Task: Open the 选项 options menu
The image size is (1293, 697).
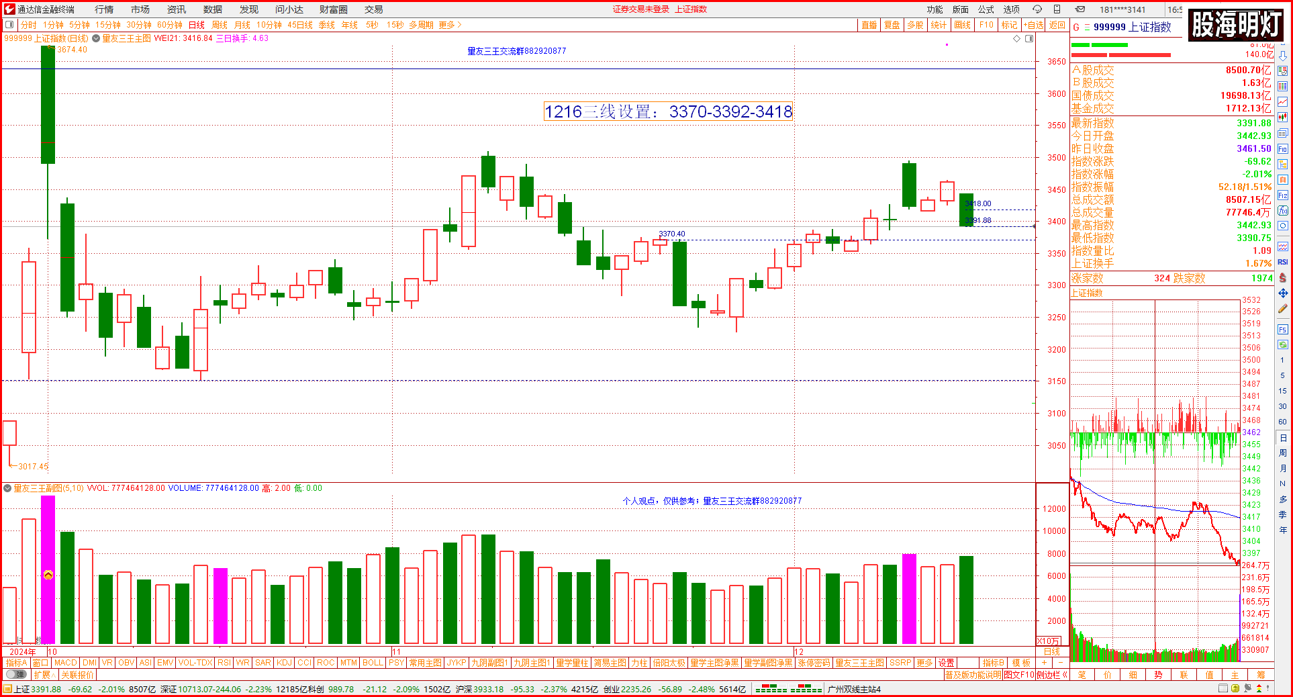Action: point(1012,9)
